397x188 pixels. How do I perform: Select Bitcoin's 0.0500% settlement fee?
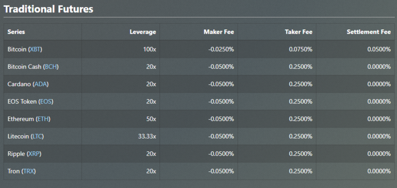[379, 49]
